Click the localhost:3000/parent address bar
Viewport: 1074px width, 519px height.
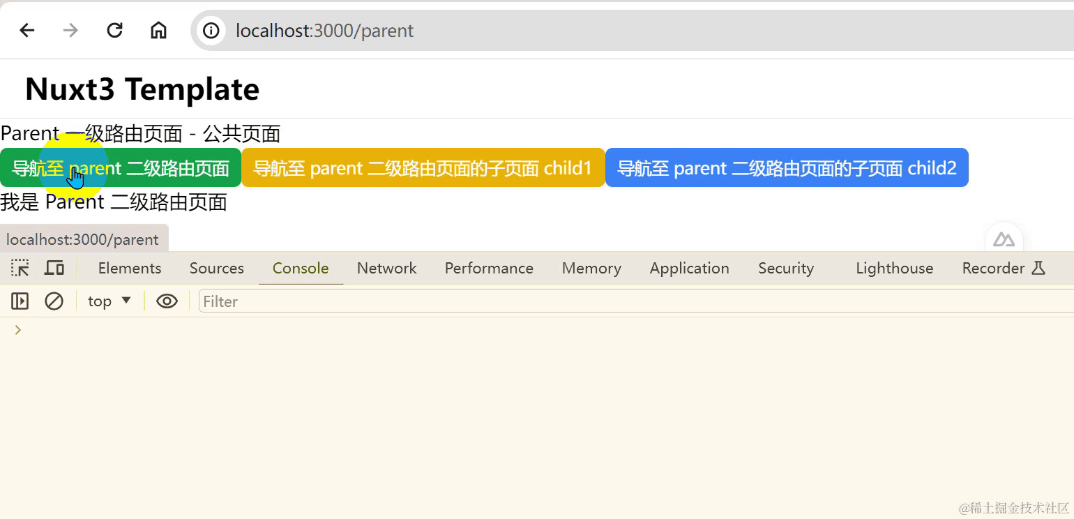pyautogui.click(x=632, y=31)
